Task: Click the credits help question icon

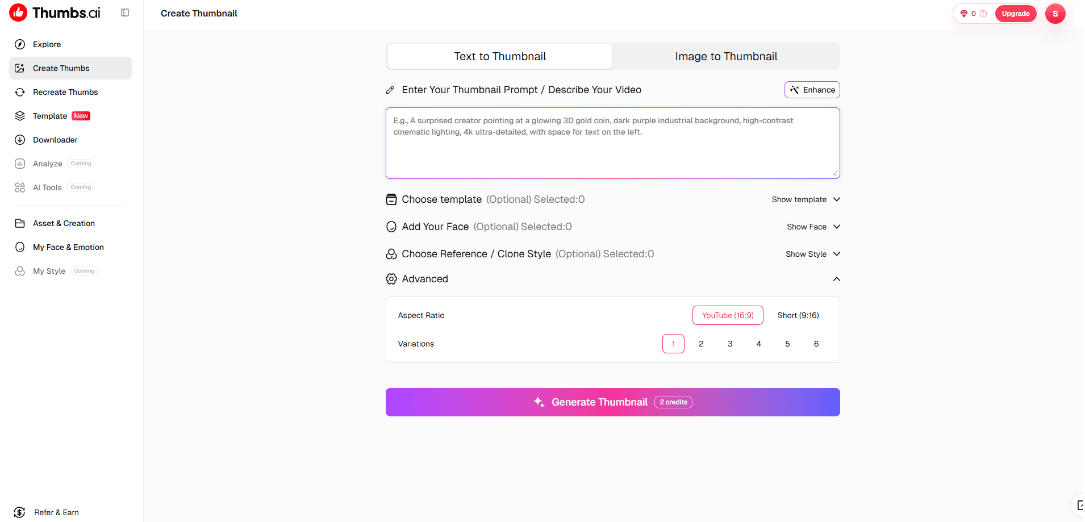Action: coord(983,14)
